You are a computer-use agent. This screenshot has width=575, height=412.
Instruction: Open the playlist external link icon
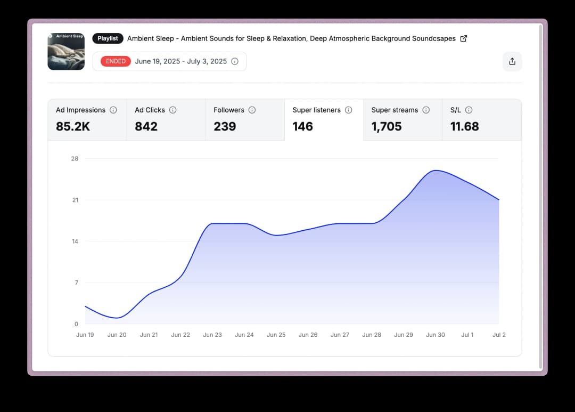tap(463, 38)
